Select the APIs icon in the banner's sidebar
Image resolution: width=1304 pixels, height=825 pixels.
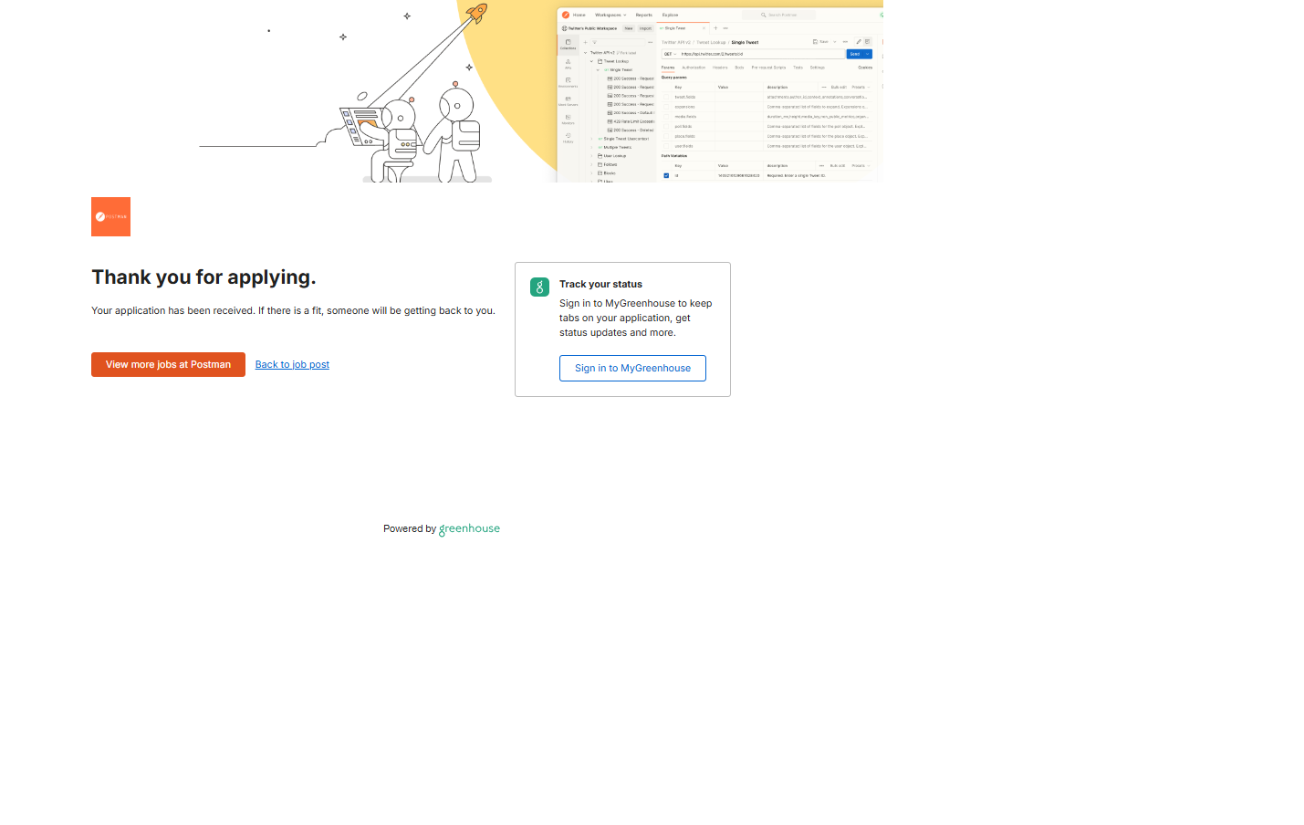pyautogui.click(x=568, y=63)
